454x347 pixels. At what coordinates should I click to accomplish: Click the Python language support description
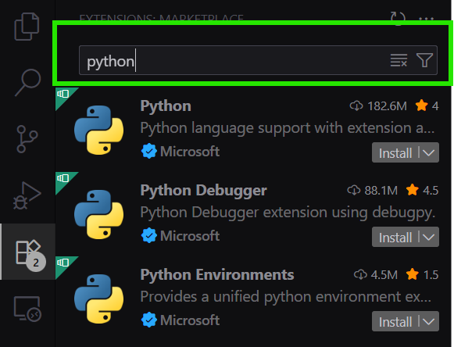[288, 128]
